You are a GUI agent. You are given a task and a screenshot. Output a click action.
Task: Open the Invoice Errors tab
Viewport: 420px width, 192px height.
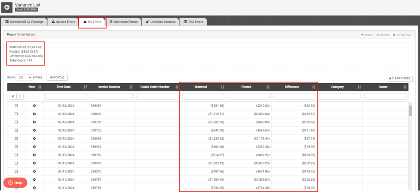pos(63,22)
